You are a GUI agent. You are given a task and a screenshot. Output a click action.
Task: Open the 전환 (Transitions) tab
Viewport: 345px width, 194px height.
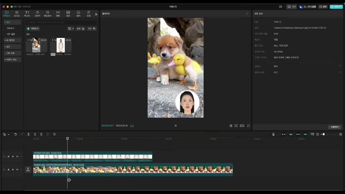[58, 14]
